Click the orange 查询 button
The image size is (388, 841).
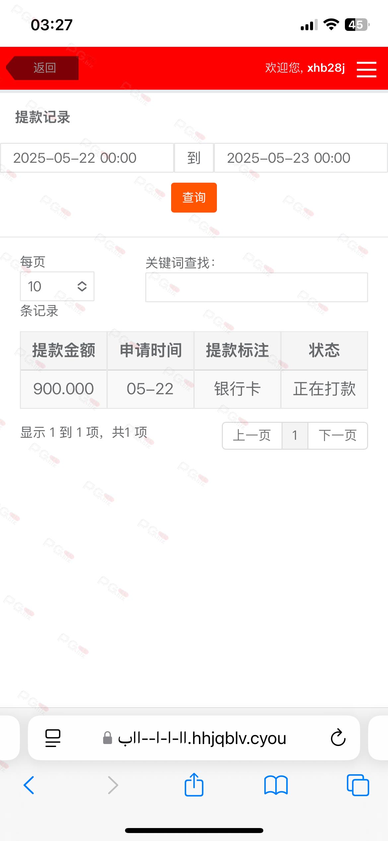(194, 198)
